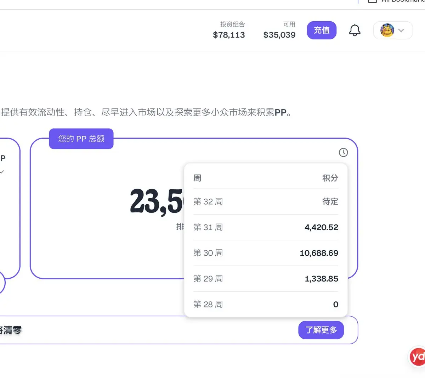Image resolution: width=425 pixels, height=378 pixels.
Task: Select the 第 32 周 row label
Action: (x=208, y=201)
